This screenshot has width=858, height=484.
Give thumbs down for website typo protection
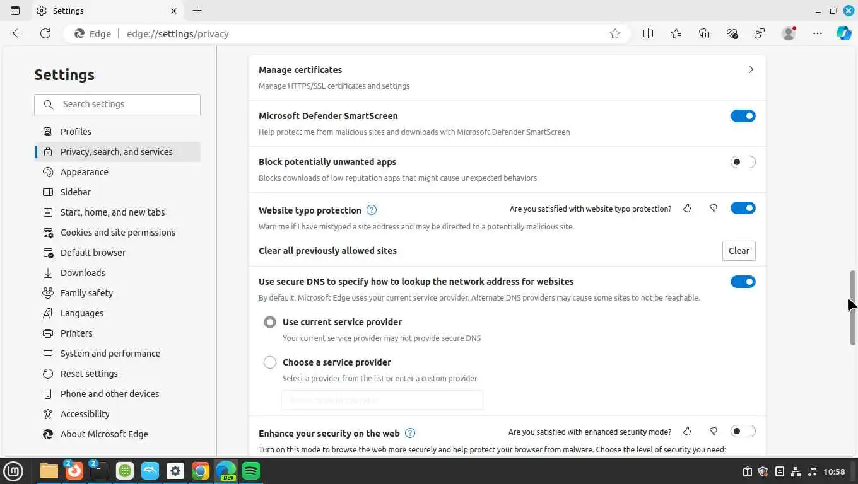(714, 208)
